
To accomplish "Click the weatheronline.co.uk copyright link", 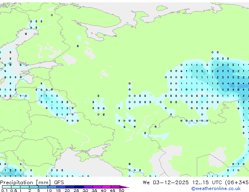I will [216, 188].
